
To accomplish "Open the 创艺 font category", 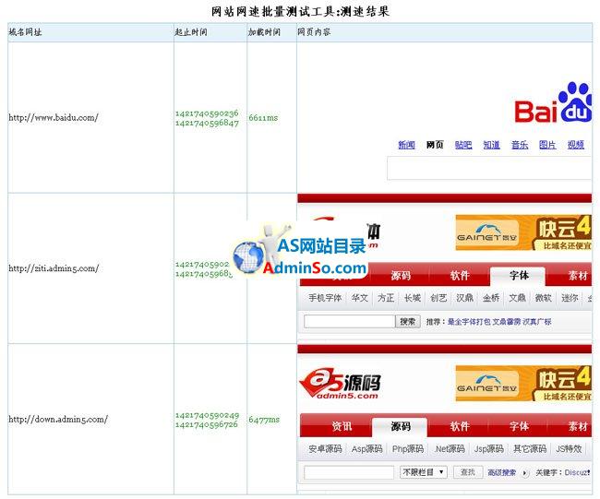I will pyautogui.click(x=438, y=298).
